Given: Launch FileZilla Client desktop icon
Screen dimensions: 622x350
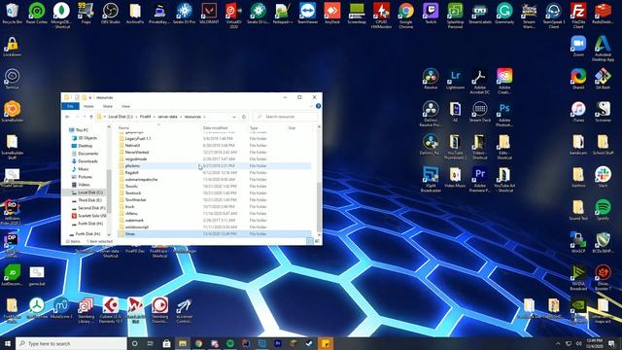Looking at the screenshot, I should 578,16.
